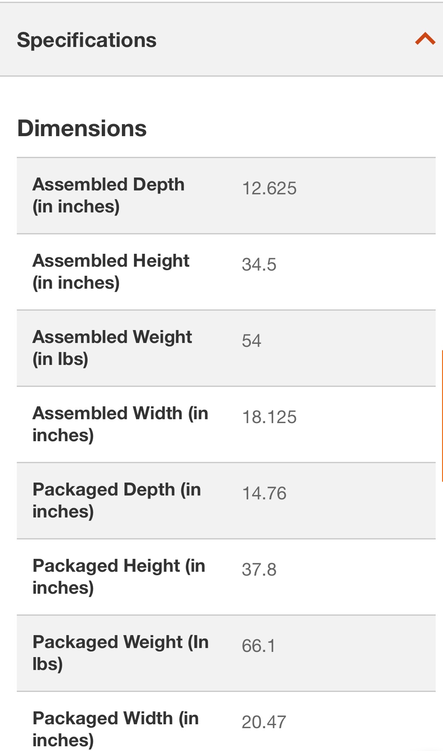Select the 20.47 packaged width value

264,722
